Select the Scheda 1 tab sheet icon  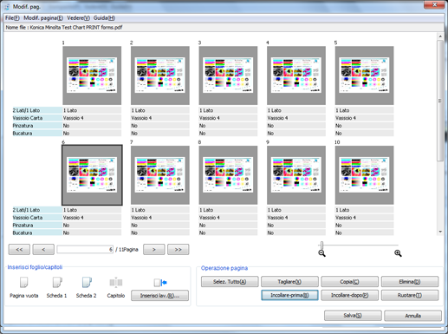pyautogui.click(x=57, y=283)
